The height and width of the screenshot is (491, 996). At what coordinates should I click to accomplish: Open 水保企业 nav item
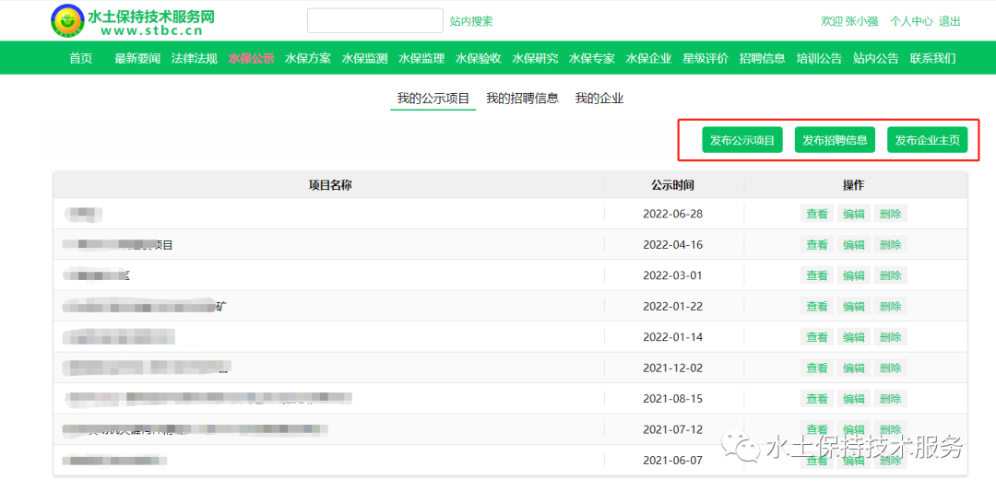(x=648, y=58)
